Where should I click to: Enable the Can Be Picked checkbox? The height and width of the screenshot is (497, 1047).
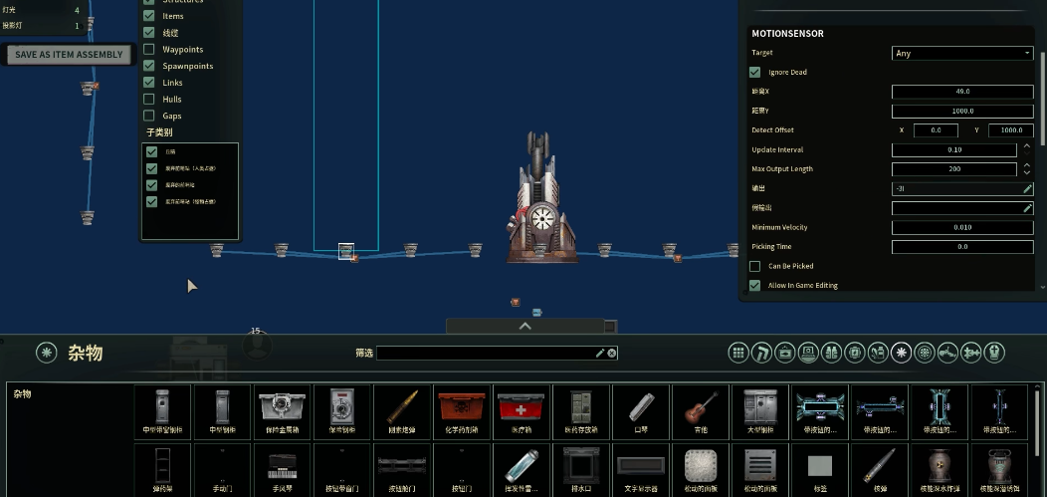click(x=755, y=266)
